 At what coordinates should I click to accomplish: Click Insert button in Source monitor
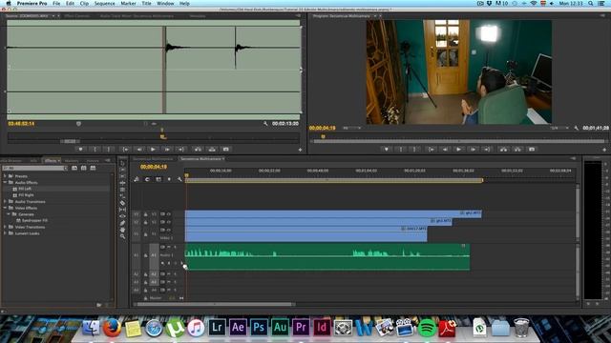pyautogui.click(x=198, y=150)
